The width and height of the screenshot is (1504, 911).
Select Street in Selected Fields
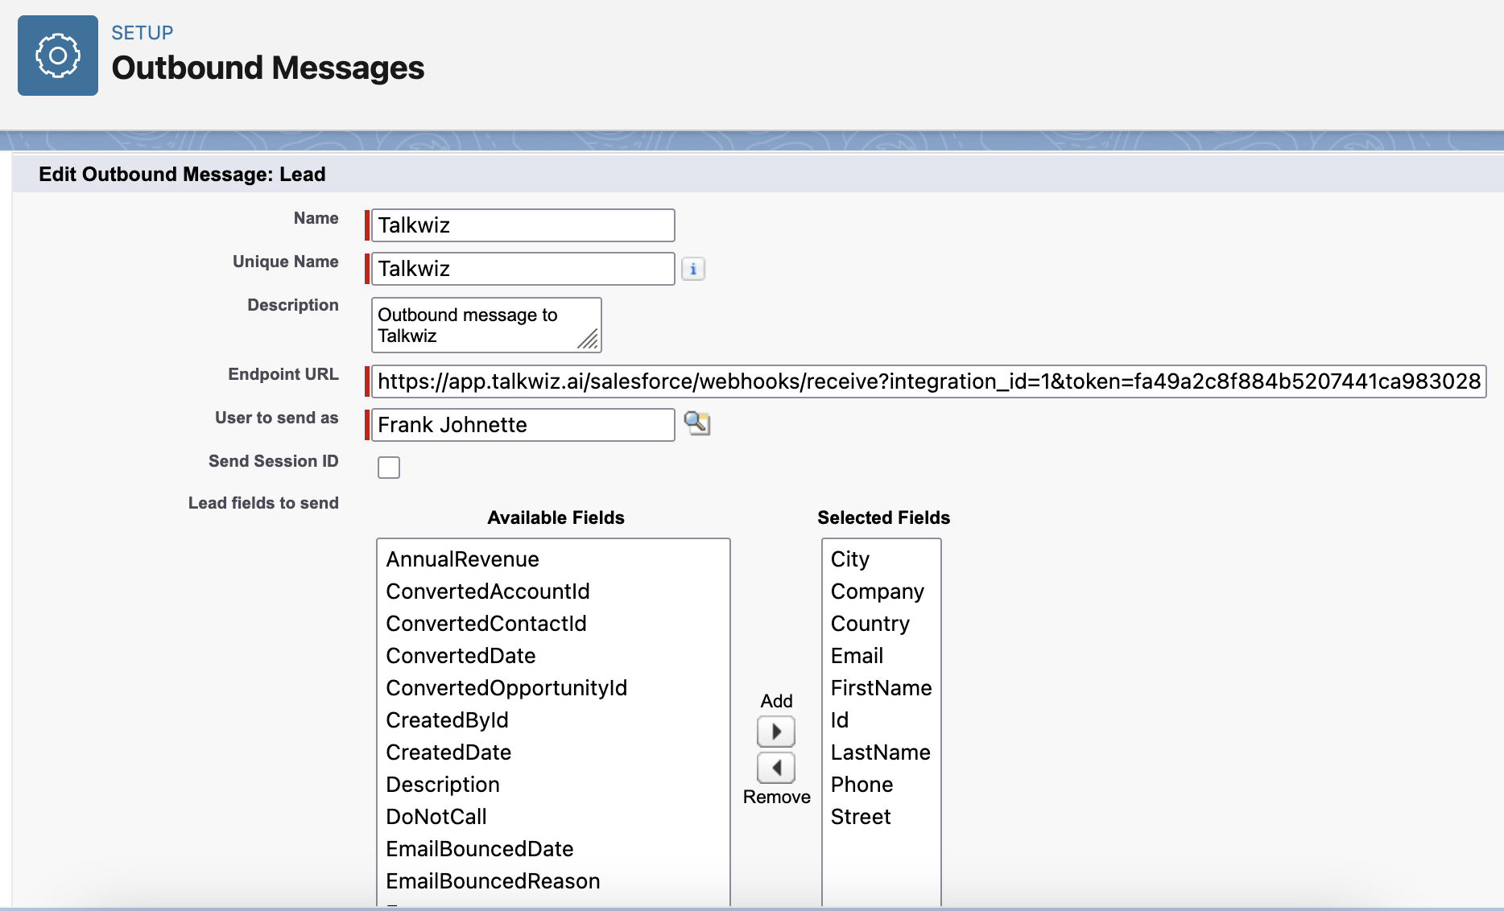click(882, 817)
